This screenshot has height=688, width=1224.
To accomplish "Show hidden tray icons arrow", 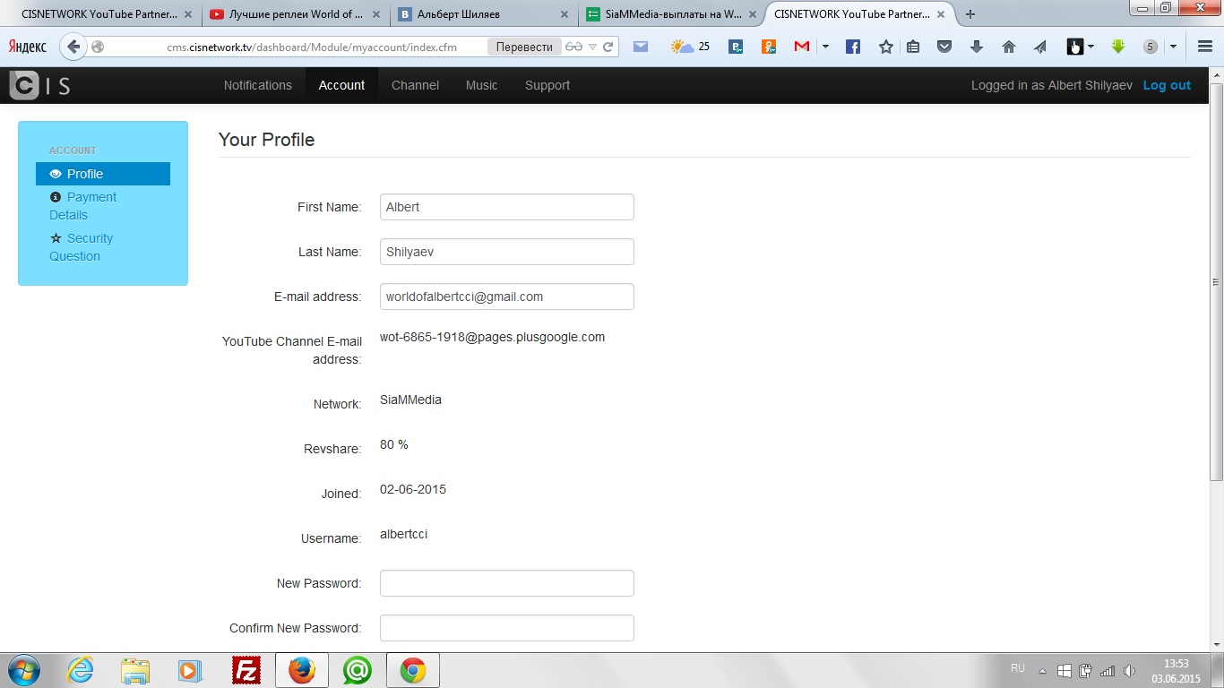I will click(x=1042, y=670).
